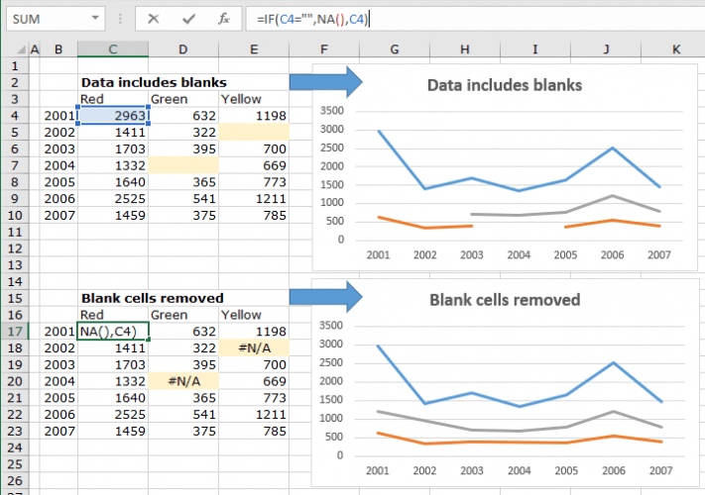Screen dimensions: 705x495
Task: Cancel the formula entry with the X icon
Action: 154,19
